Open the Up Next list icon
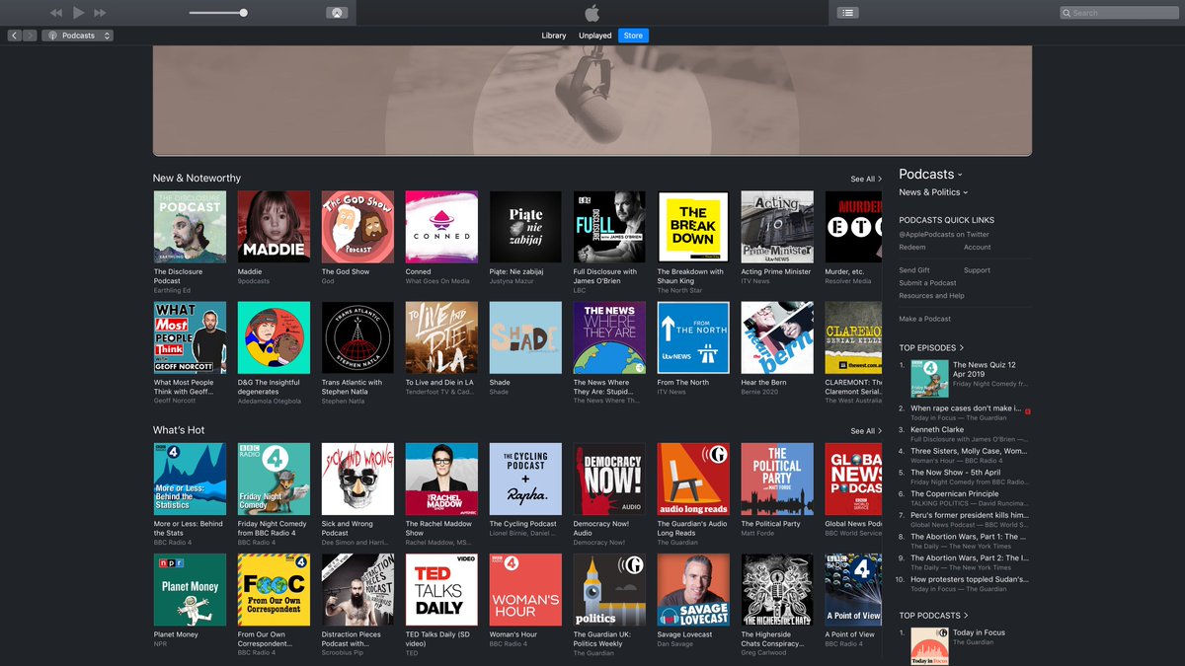The width and height of the screenshot is (1185, 666). coord(847,13)
